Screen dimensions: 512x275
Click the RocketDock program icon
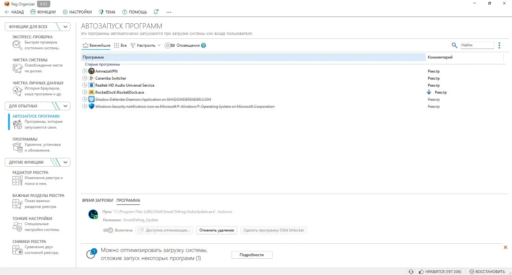tap(92, 92)
